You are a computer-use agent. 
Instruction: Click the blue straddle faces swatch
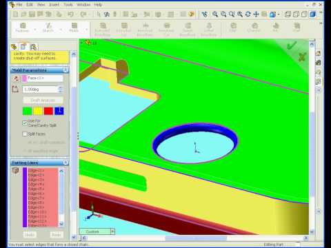(59, 111)
